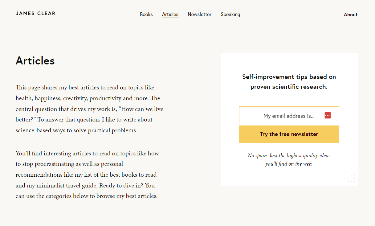Click the phrase 'proven scientific research'
Viewport: 375px width, 226px height.
click(x=289, y=87)
